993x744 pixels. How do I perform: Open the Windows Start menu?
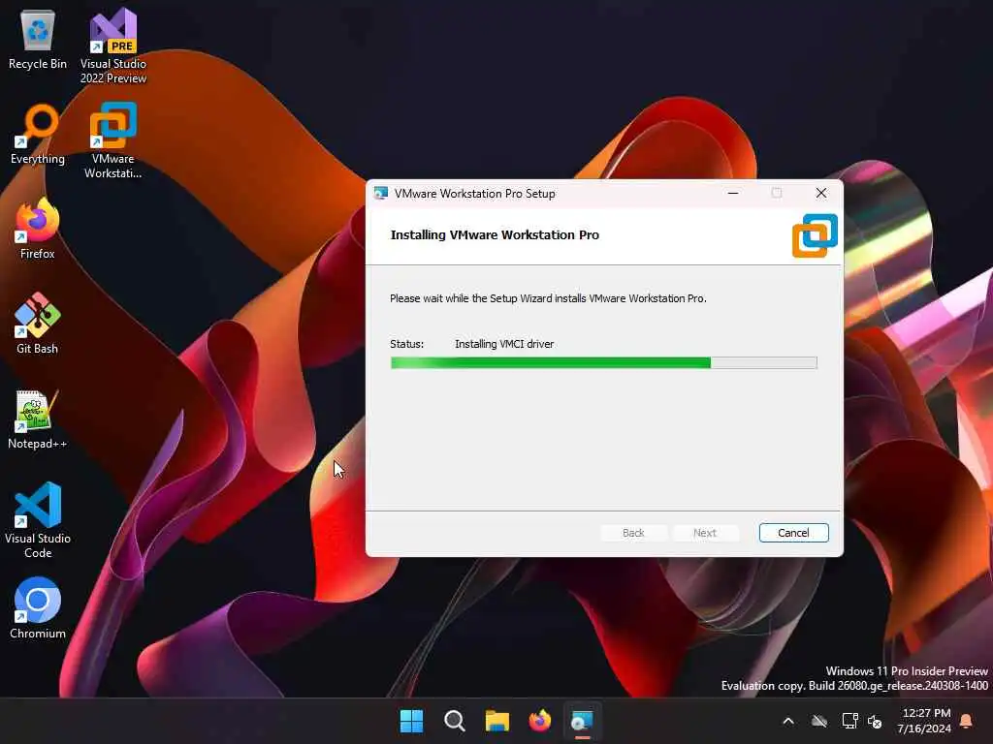pyautogui.click(x=411, y=721)
